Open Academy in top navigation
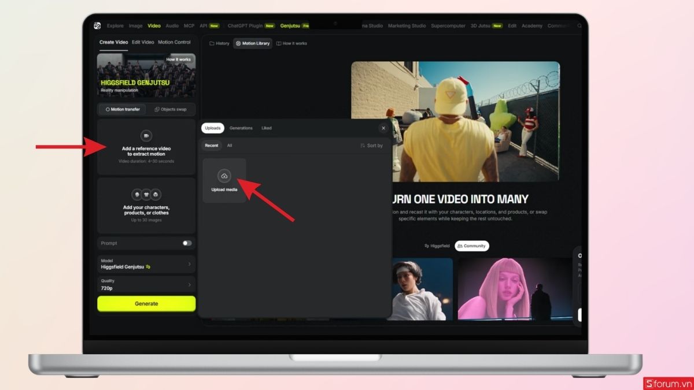 [x=532, y=26]
